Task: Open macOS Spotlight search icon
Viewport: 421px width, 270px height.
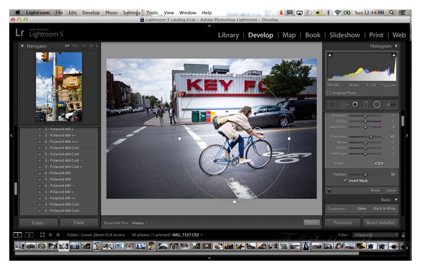Action: [392, 12]
